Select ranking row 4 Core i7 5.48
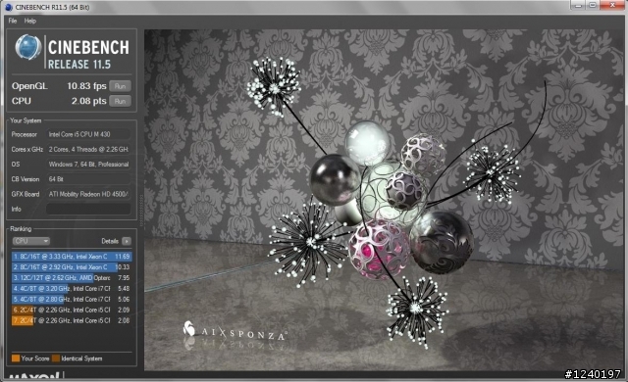628x382 pixels. tap(72, 289)
